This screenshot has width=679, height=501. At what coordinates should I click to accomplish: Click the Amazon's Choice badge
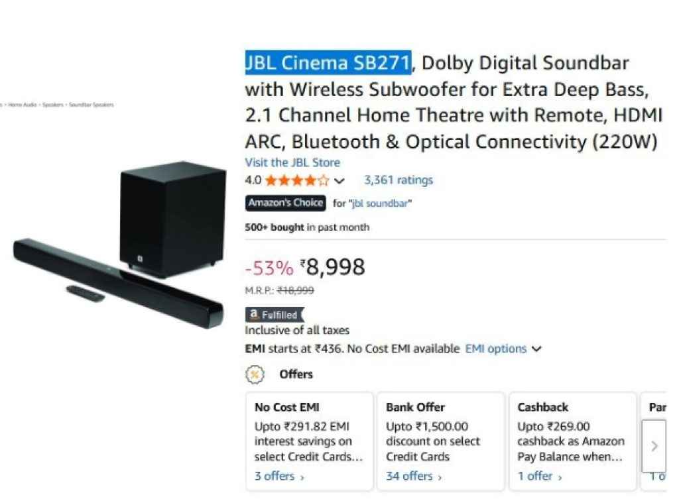point(284,203)
